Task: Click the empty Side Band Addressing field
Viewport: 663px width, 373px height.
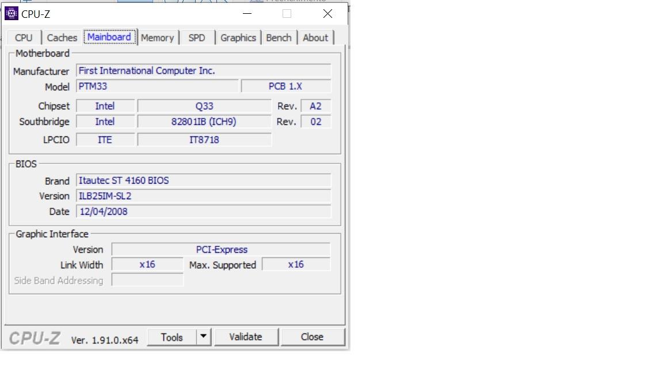Action: tap(147, 280)
